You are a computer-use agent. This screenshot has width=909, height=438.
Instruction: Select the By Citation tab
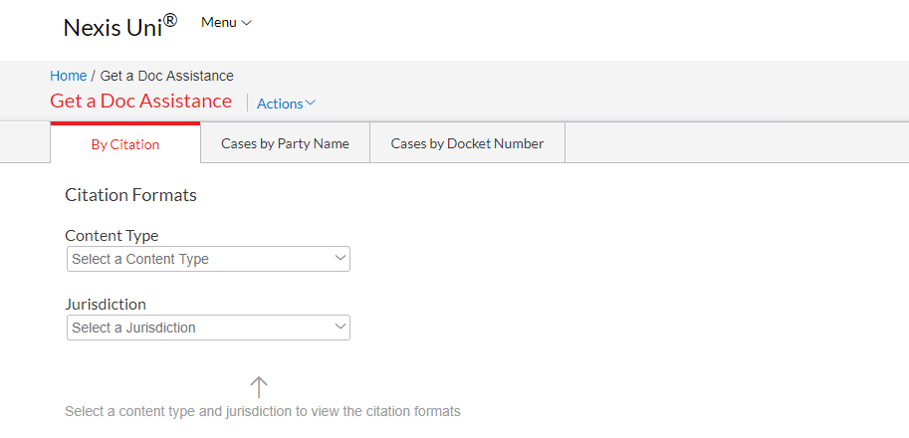coord(125,144)
